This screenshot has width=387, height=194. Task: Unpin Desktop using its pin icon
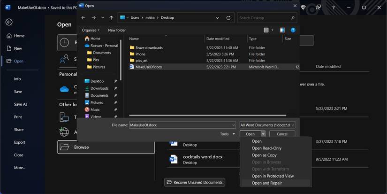[116, 81]
